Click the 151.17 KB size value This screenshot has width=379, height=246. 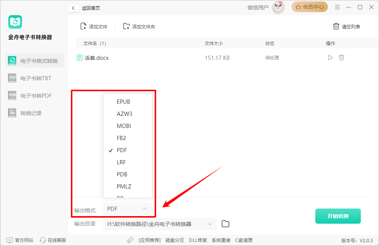coord(217,58)
